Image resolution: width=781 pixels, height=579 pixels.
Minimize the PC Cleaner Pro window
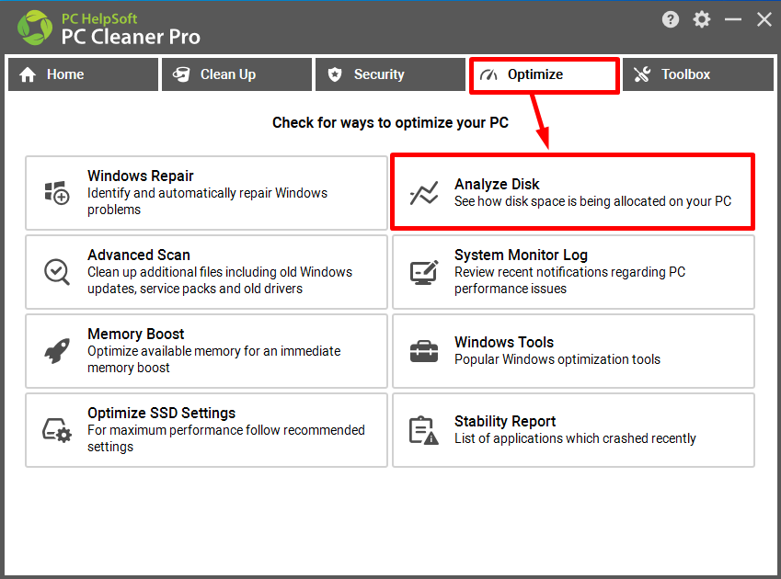[x=732, y=19]
